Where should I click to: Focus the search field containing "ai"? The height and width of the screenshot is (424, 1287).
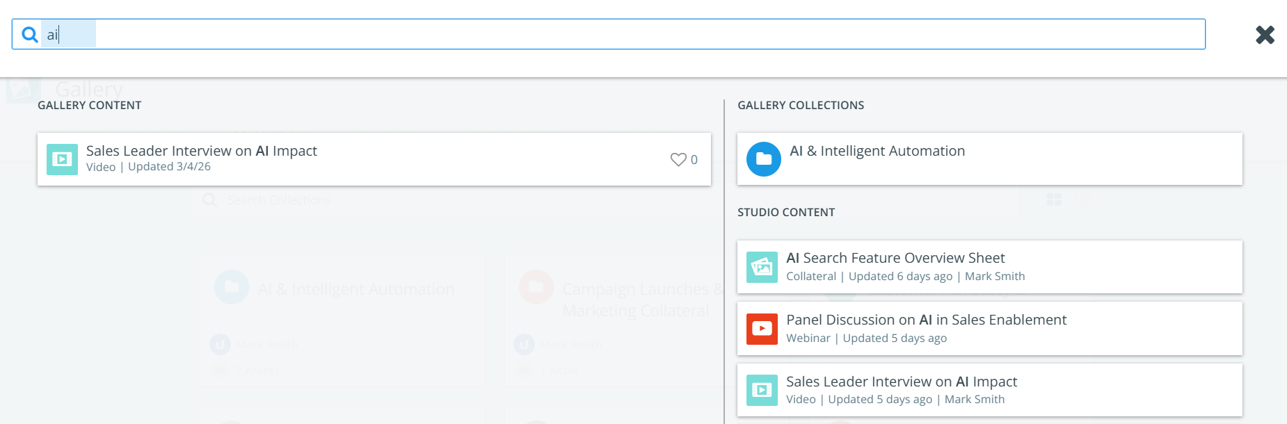626,34
